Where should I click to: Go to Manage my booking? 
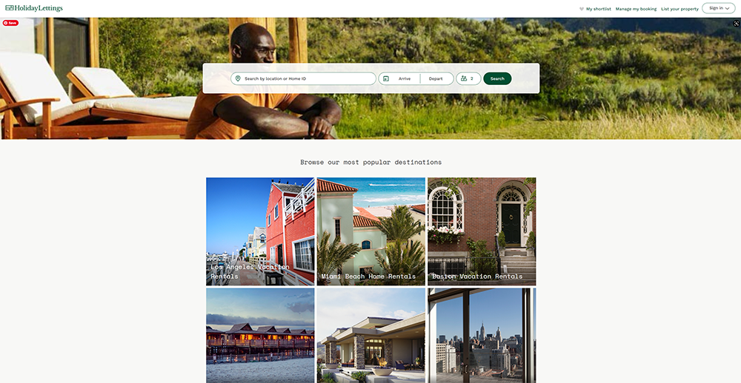coord(636,9)
